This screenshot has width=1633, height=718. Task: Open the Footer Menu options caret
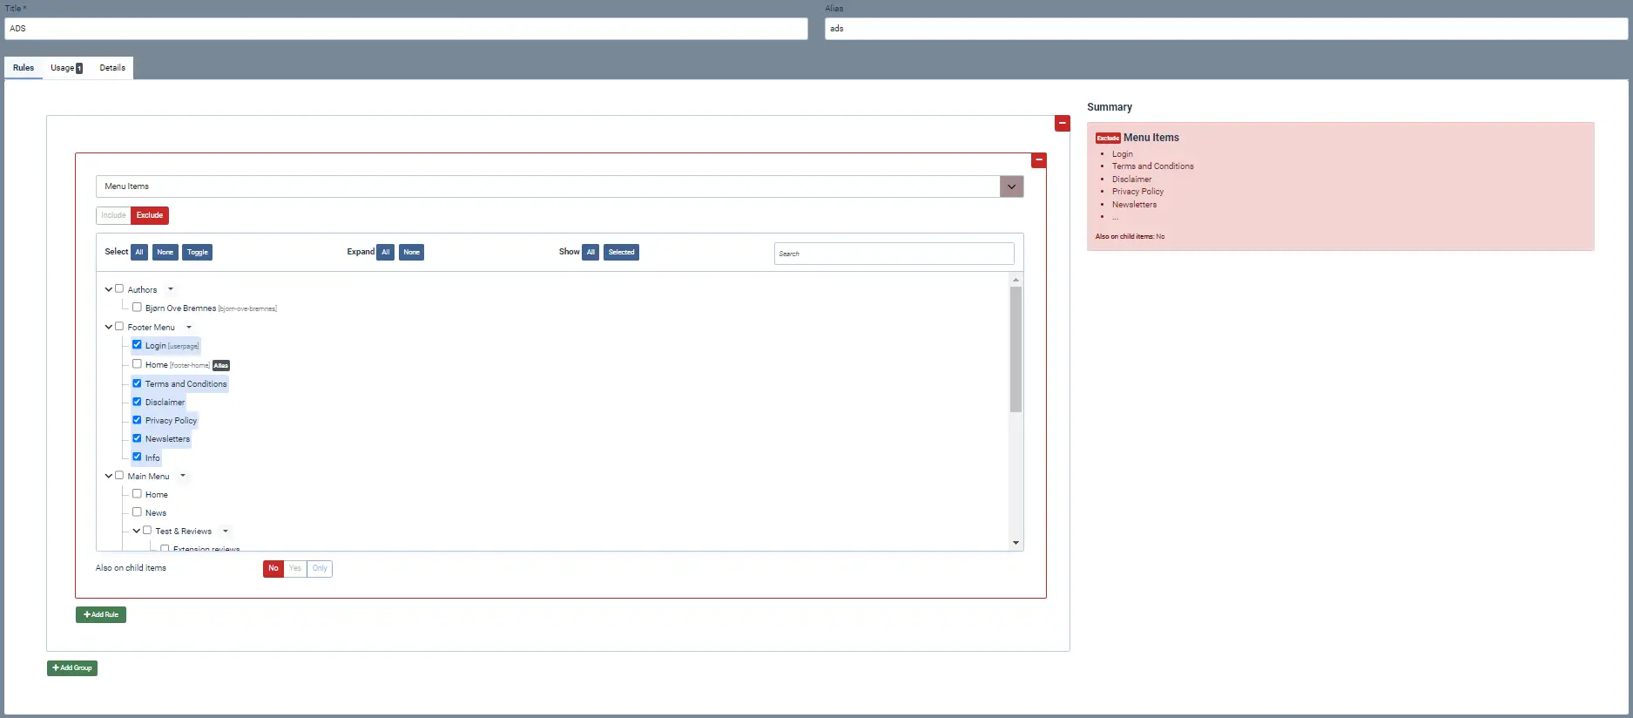coord(189,327)
